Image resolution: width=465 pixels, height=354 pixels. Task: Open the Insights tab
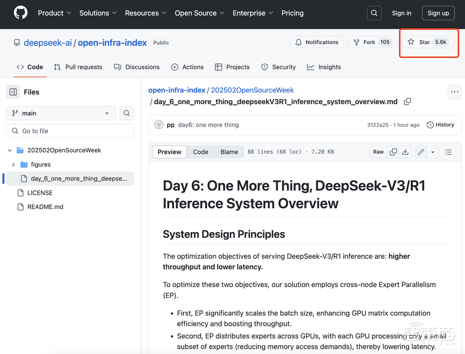pos(324,67)
